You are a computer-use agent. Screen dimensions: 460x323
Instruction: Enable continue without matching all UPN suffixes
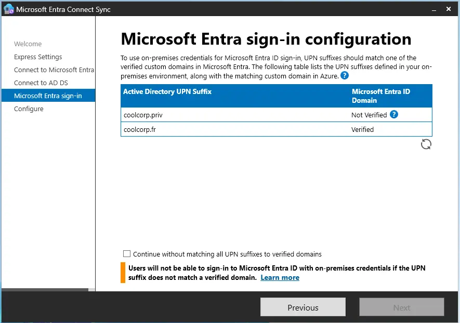coord(127,254)
